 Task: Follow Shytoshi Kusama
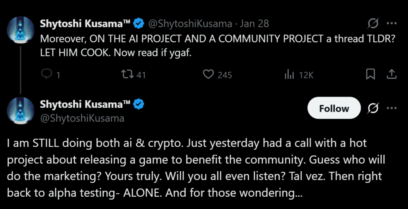click(334, 108)
